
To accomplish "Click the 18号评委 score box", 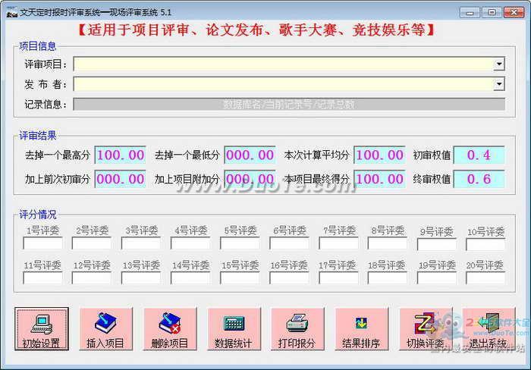I will click(x=388, y=278).
